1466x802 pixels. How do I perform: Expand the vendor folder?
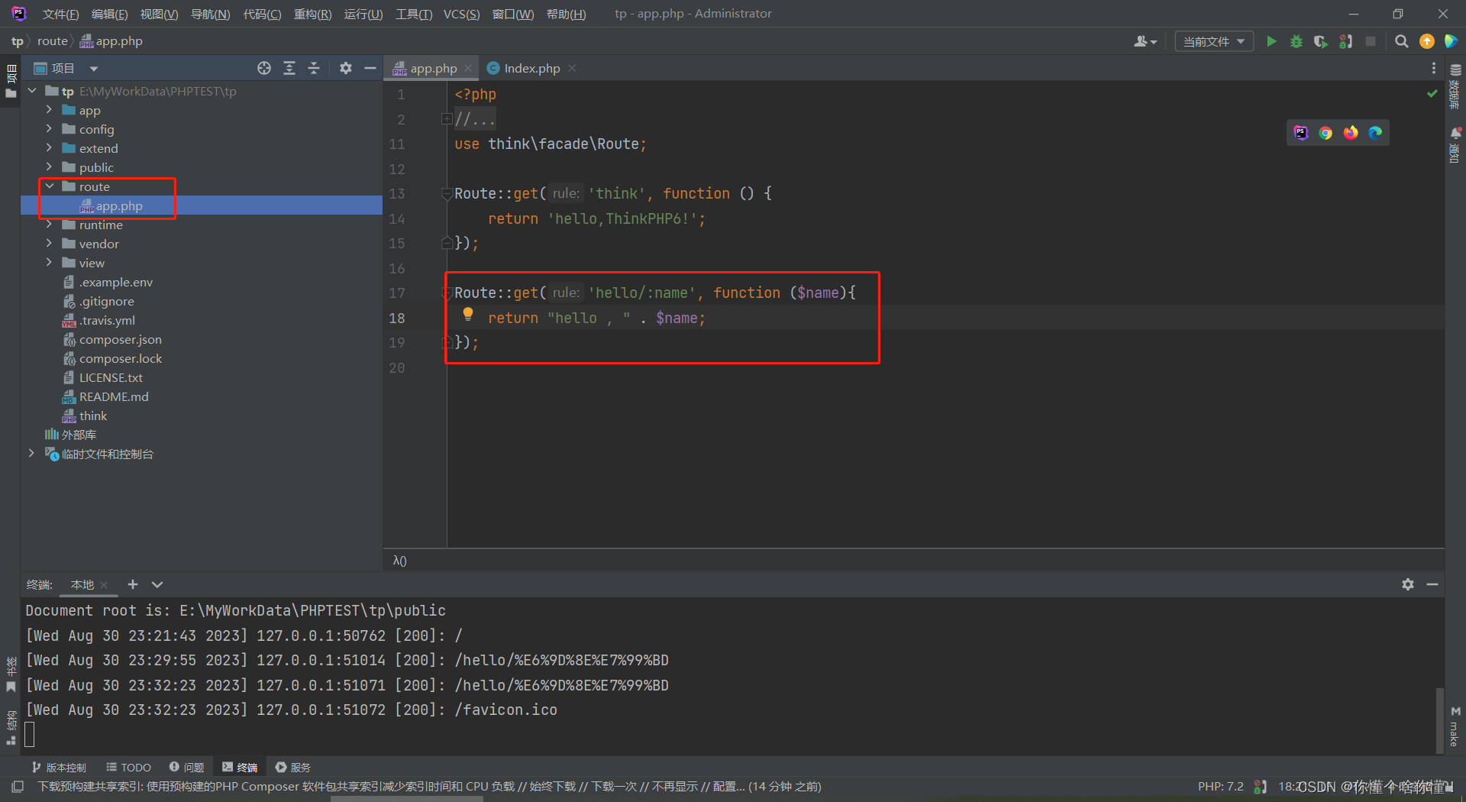click(50, 243)
